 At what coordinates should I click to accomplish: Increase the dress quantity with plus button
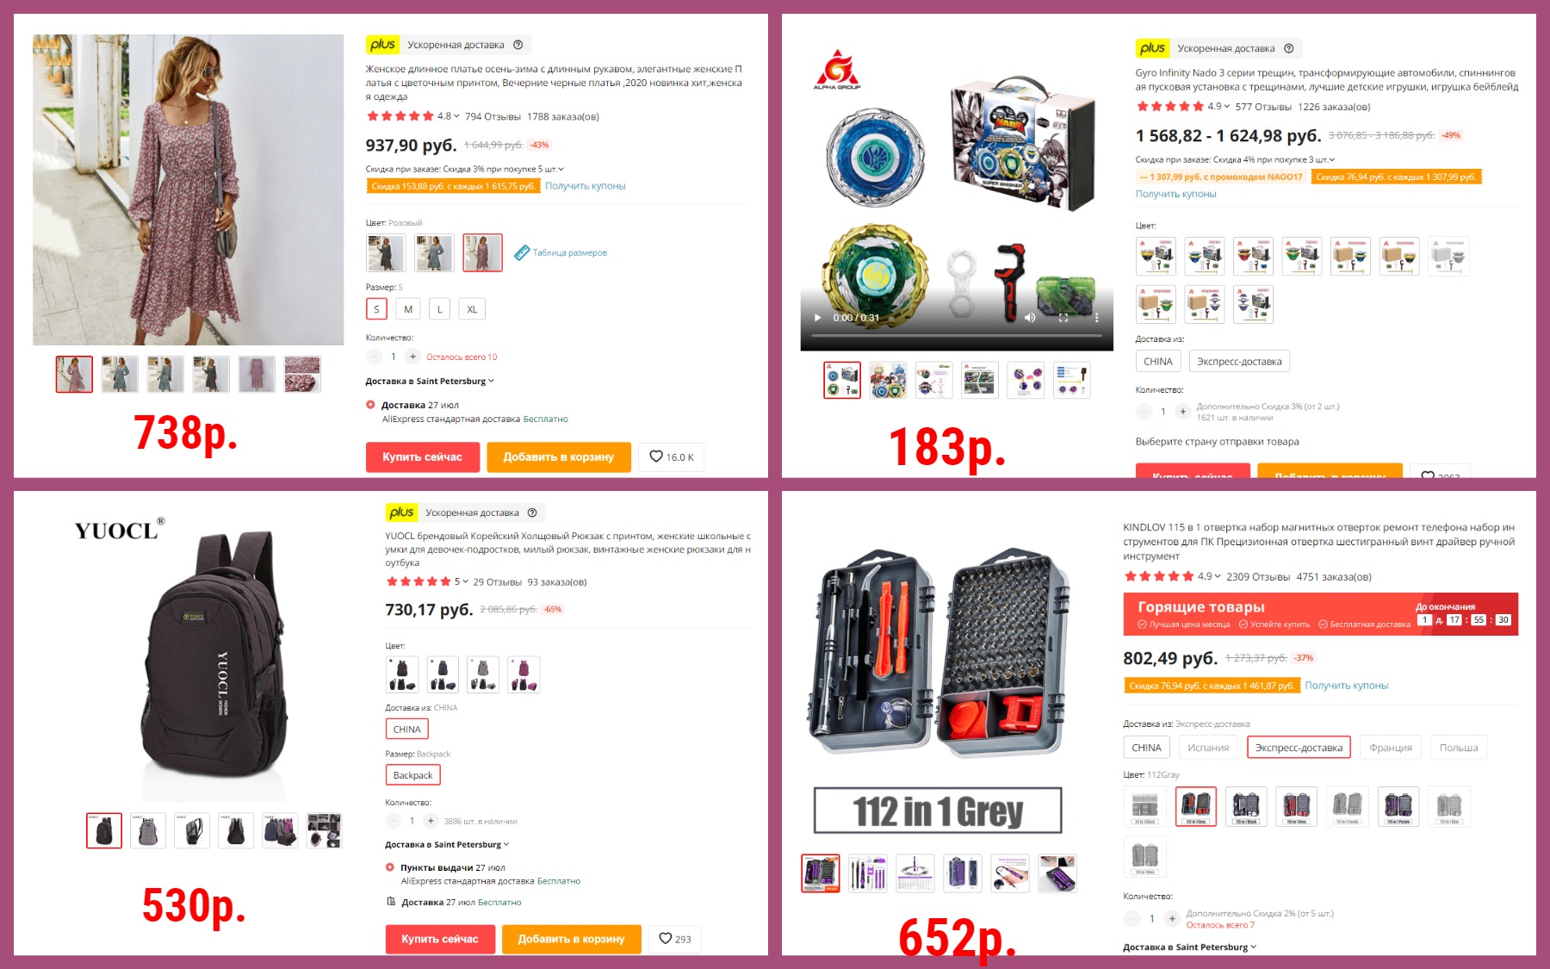tap(412, 357)
